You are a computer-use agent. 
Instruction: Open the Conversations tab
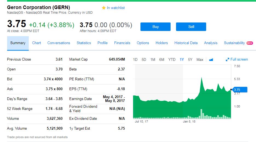pyautogui.click(x=59, y=43)
